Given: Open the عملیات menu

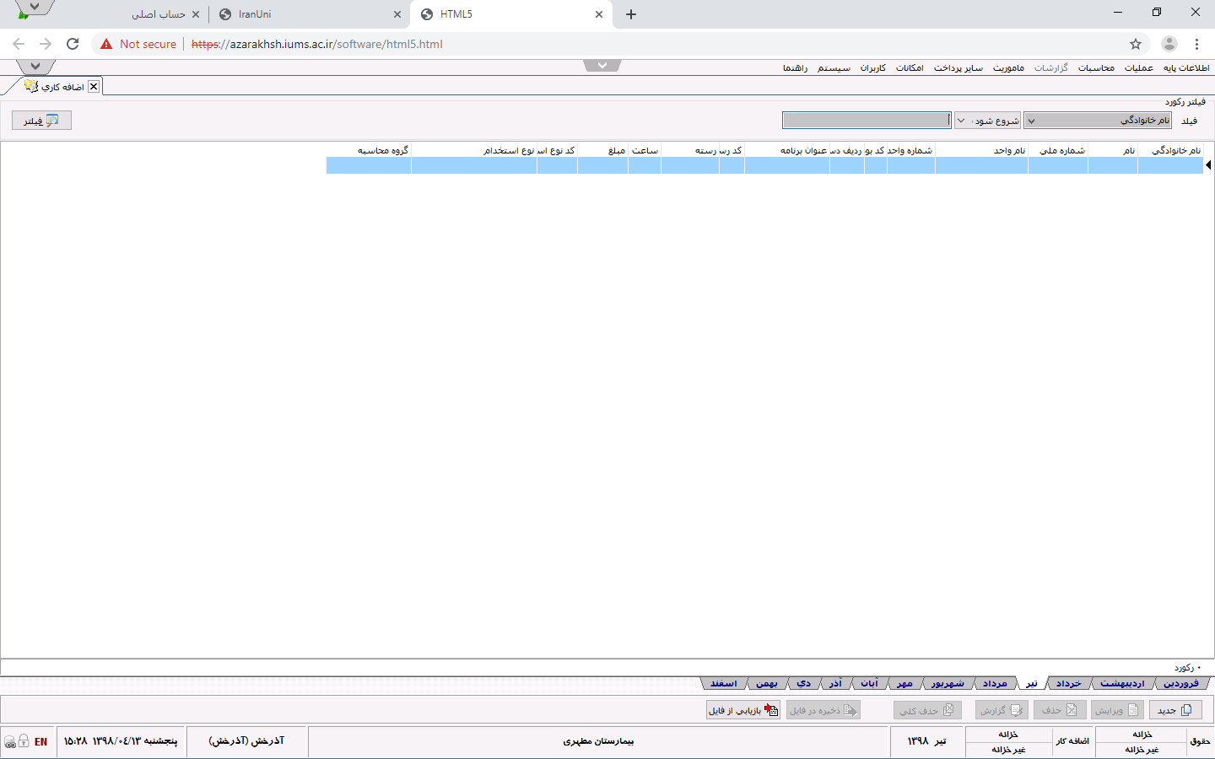Looking at the screenshot, I should click(x=1139, y=67).
